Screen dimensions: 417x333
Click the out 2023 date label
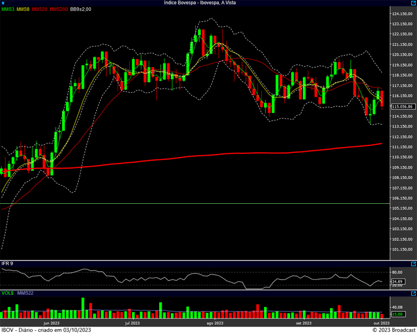tap(381, 323)
